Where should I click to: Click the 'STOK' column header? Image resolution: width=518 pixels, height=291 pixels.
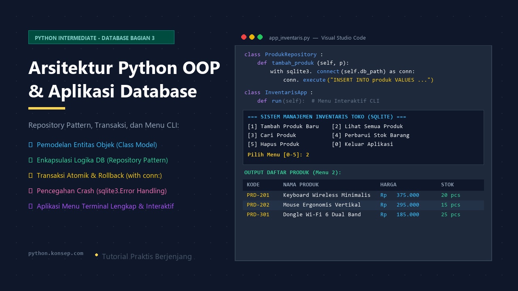[448, 185]
